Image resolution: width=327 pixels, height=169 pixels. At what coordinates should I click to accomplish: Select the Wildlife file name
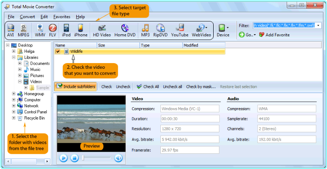76,51
